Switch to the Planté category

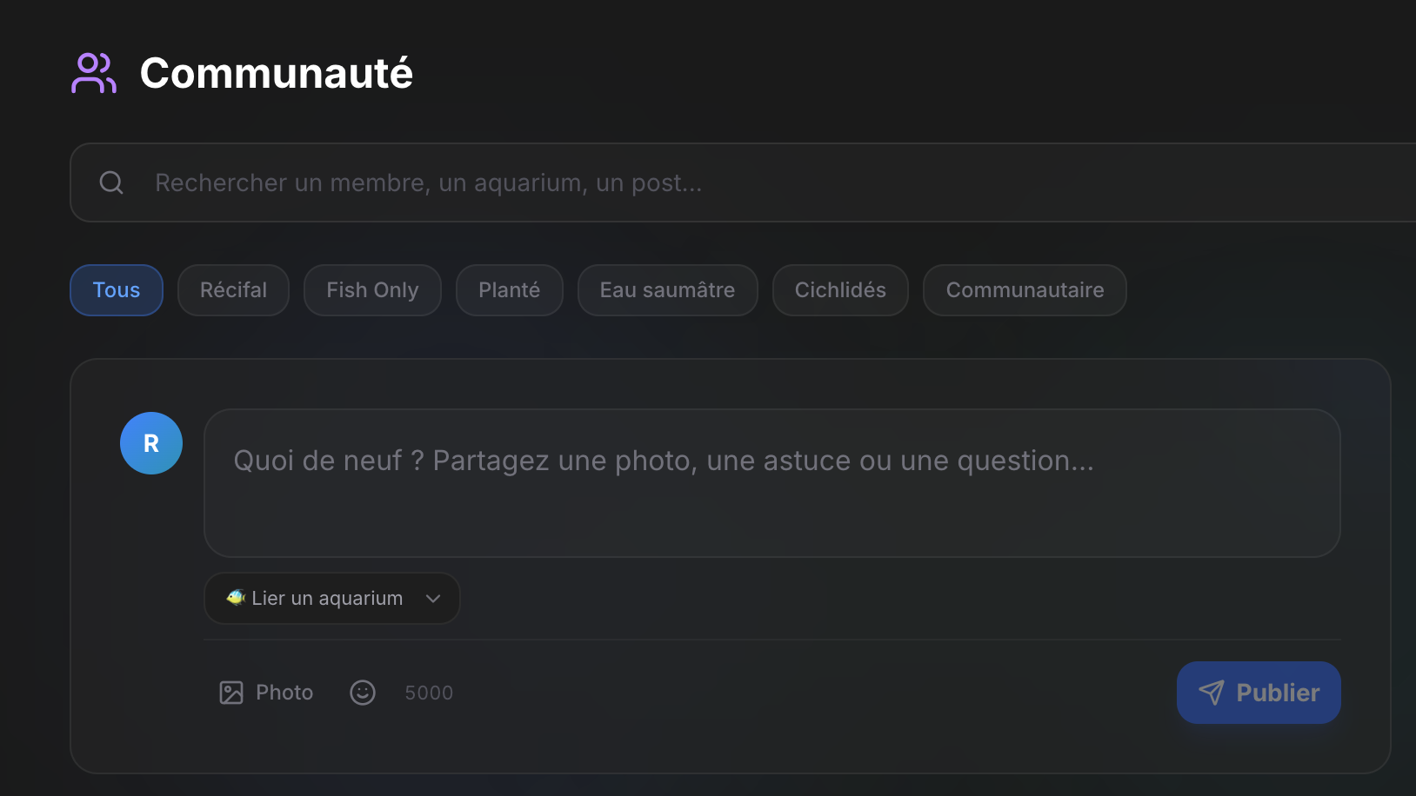pos(509,290)
